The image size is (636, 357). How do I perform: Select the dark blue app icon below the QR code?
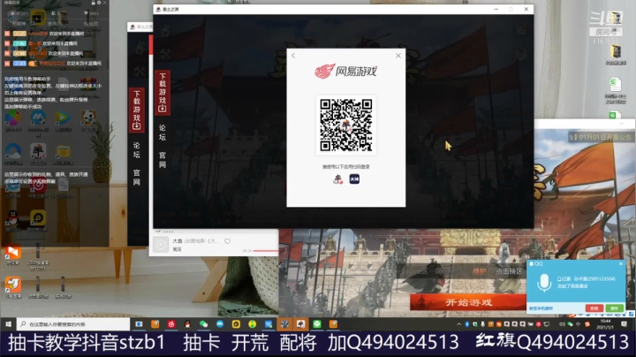(354, 178)
